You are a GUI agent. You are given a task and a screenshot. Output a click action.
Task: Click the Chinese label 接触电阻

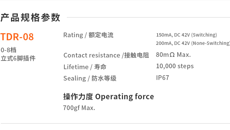coord(136,55)
